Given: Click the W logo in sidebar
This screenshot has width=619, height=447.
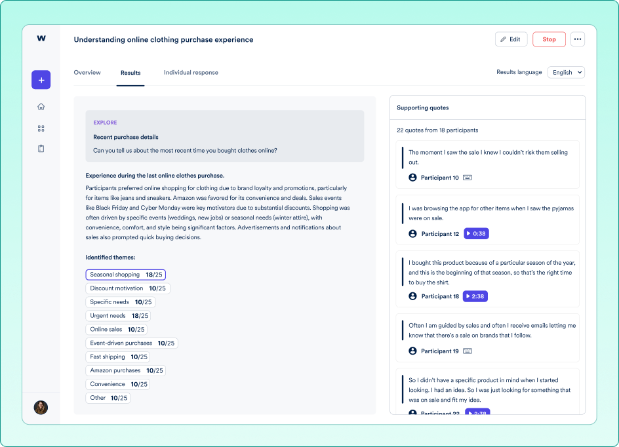Looking at the screenshot, I should click(41, 38).
